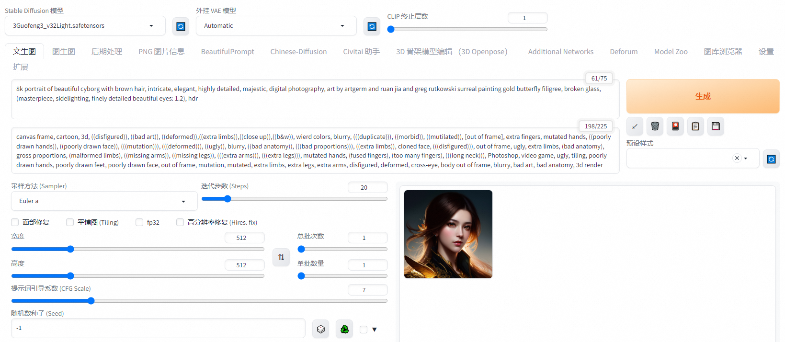Open the preset styles dropdown
Image resolution: width=785 pixels, height=342 pixels.
coord(693,158)
